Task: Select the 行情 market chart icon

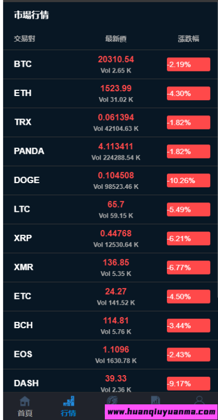Action: pyautogui.click(x=68, y=401)
